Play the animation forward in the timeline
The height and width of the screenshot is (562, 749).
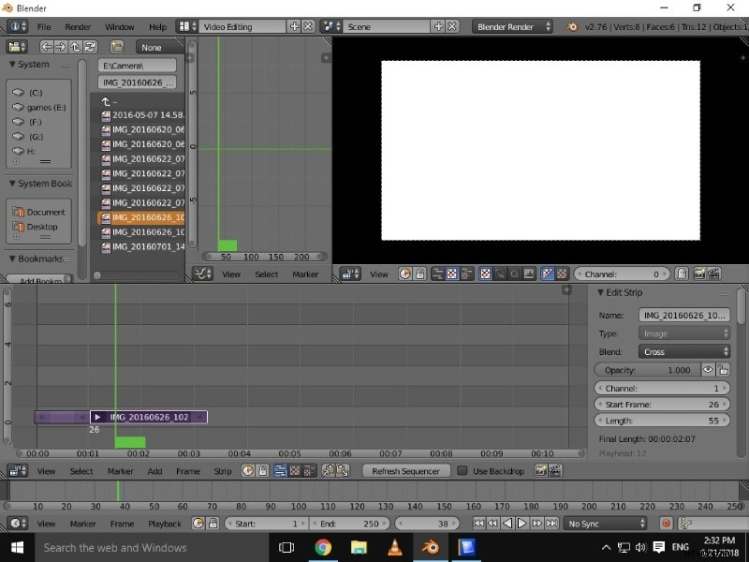pos(522,524)
